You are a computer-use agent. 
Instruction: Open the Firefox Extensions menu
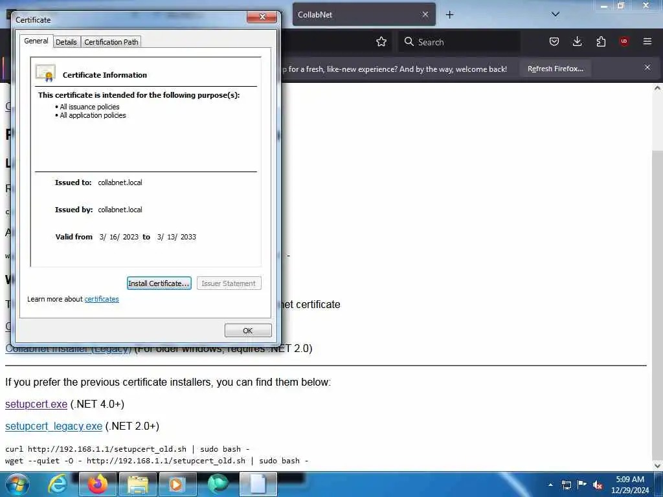pyautogui.click(x=601, y=41)
